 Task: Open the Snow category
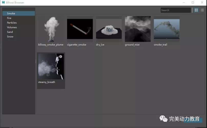coord(10,36)
